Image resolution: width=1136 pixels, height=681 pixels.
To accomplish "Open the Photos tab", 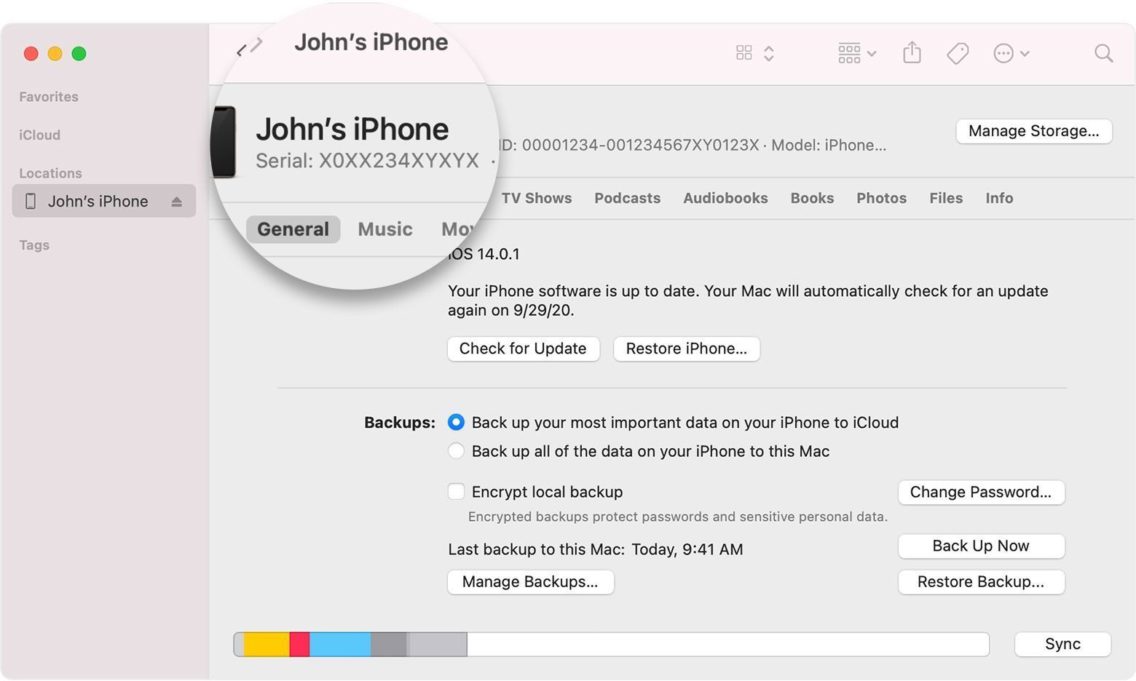I will tap(881, 199).
